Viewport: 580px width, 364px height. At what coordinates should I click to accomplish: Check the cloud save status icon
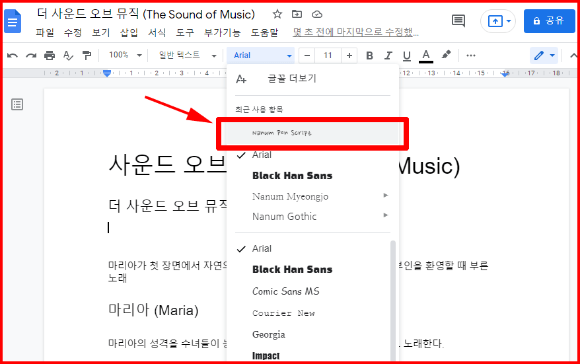click(x=317, y=15)
